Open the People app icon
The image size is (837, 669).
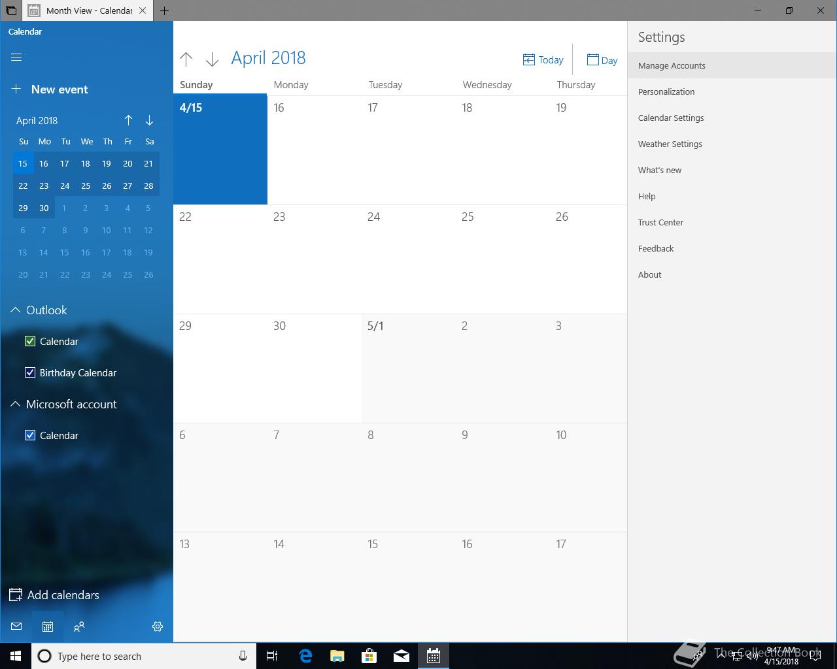[x=79, y=627]
